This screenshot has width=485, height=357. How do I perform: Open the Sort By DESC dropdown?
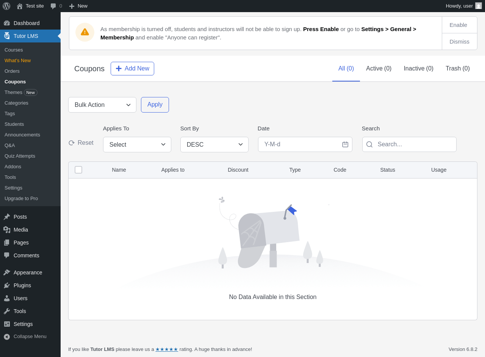(214, 144)
